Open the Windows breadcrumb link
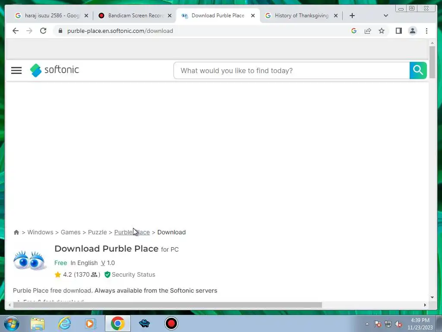This screenshot has width=442, height=332. (x=40, y=232)
